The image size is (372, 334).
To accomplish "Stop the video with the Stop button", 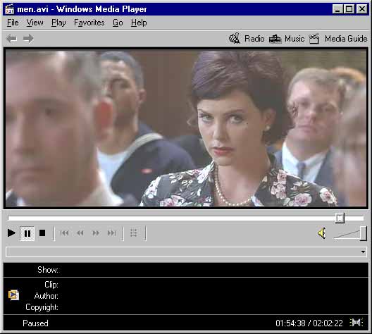I will click(42, 233).
